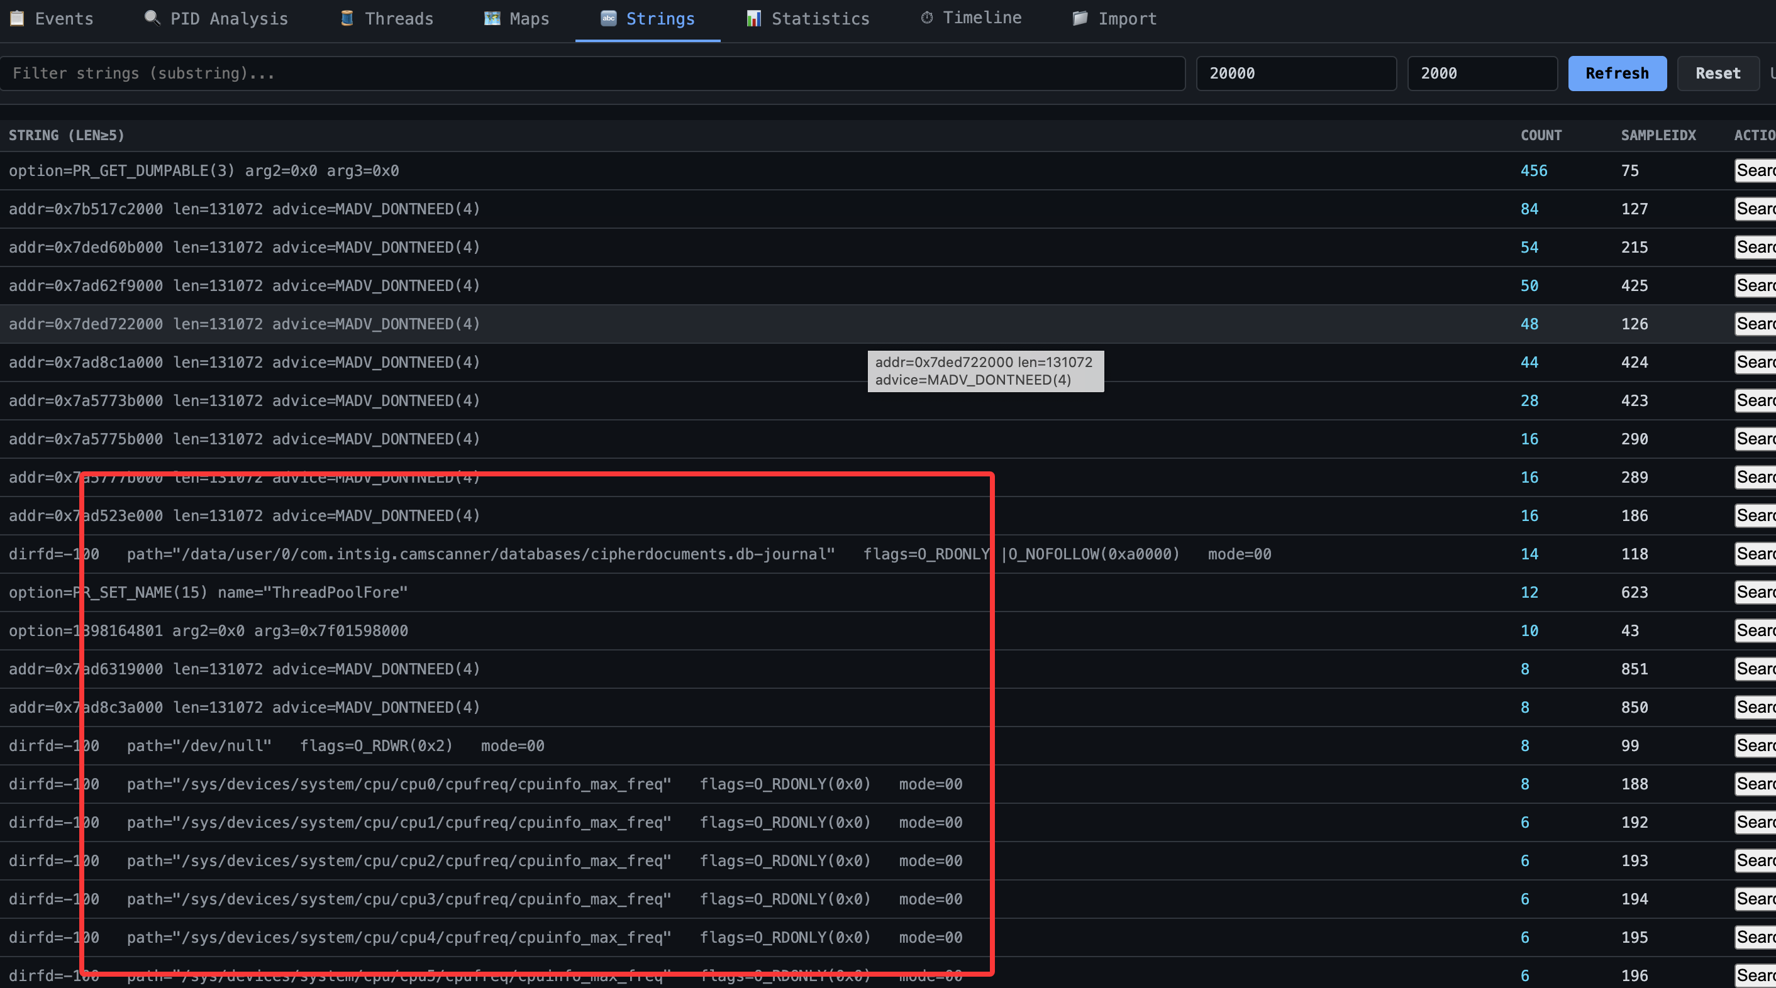Click Search for the ThreadPoolFore row

(x=1755, y=592)
